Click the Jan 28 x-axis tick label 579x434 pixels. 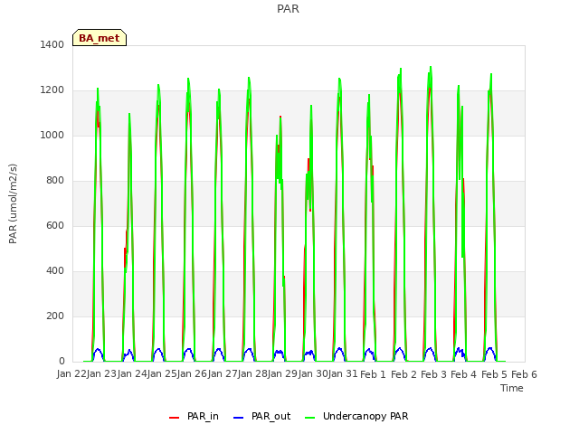click(252, 373)
